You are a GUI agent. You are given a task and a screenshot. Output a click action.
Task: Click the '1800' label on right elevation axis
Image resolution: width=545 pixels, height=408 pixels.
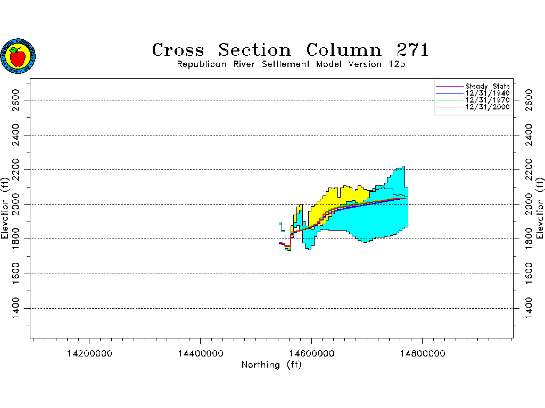pyautogui.click(x=529, y=239)
